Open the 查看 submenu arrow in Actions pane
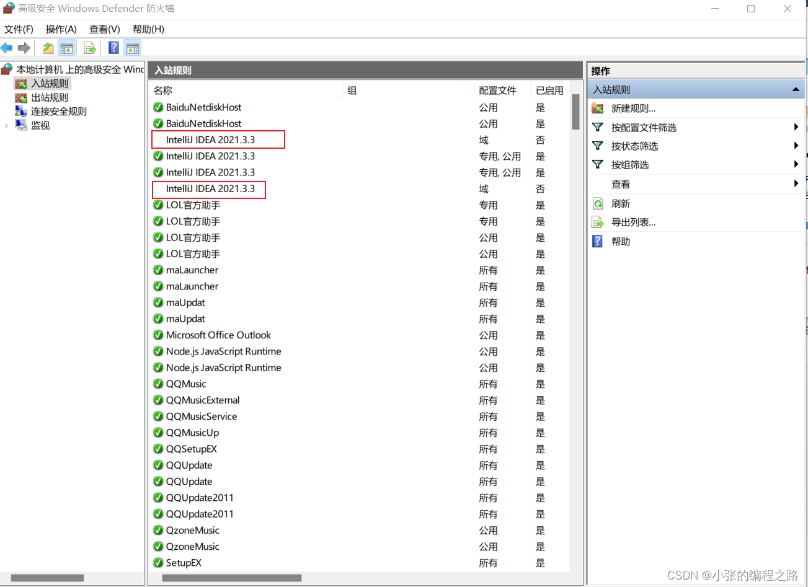 click(796, 183)
